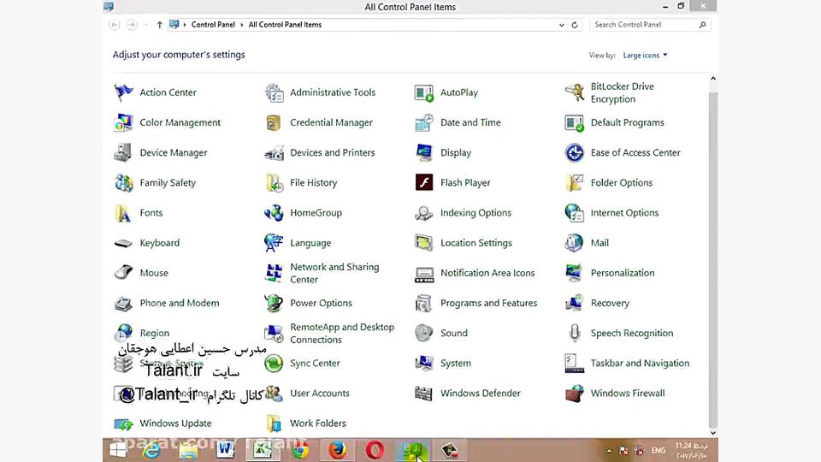
Task: Open Sync Center link
Action: click(315, 363)
